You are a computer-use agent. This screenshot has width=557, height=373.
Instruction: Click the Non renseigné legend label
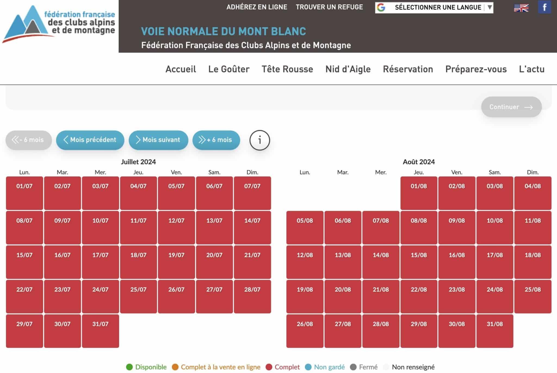pos(413,367)
